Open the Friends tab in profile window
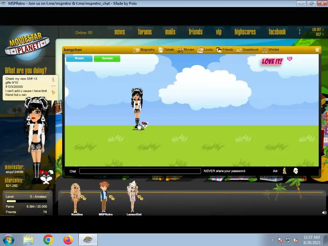Screen dimensions: 328x246 [x=225, y=50]
